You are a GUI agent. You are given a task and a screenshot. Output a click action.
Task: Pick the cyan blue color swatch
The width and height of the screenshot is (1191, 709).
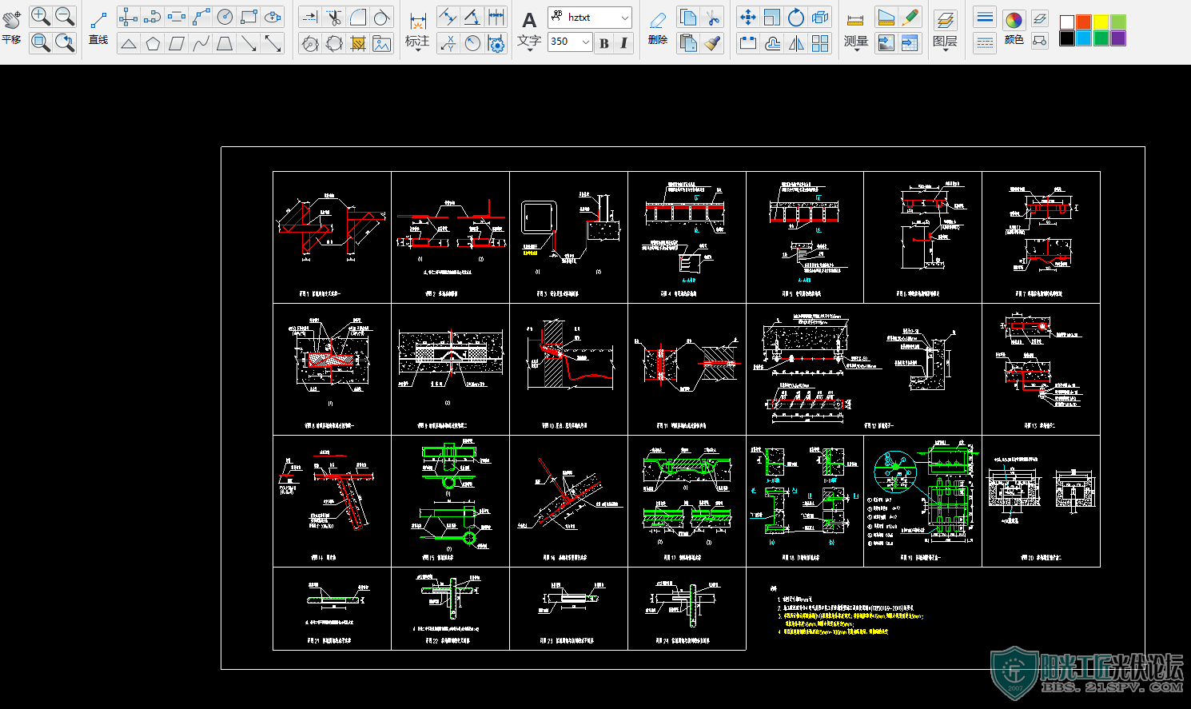tap(1084, 38)
